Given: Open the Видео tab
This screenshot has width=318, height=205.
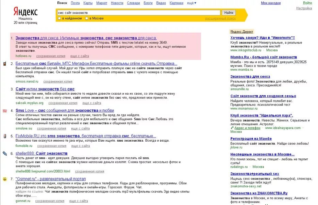Looking at the screenshot, I should [161, 3].
